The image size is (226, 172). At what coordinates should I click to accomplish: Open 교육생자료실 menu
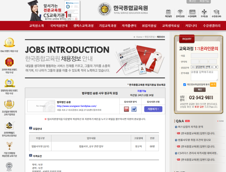tap(171, 26)
